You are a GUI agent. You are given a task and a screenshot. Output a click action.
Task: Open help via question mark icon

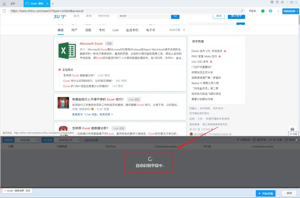pyautogui.click(x=277, y=2)
